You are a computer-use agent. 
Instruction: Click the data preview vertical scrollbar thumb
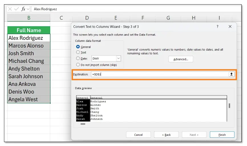(x=229, y=106)
